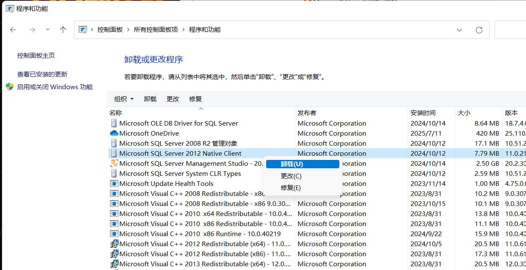Sort by the 大小 column header
Screen dimensions: 526x270
coord(478,113)
